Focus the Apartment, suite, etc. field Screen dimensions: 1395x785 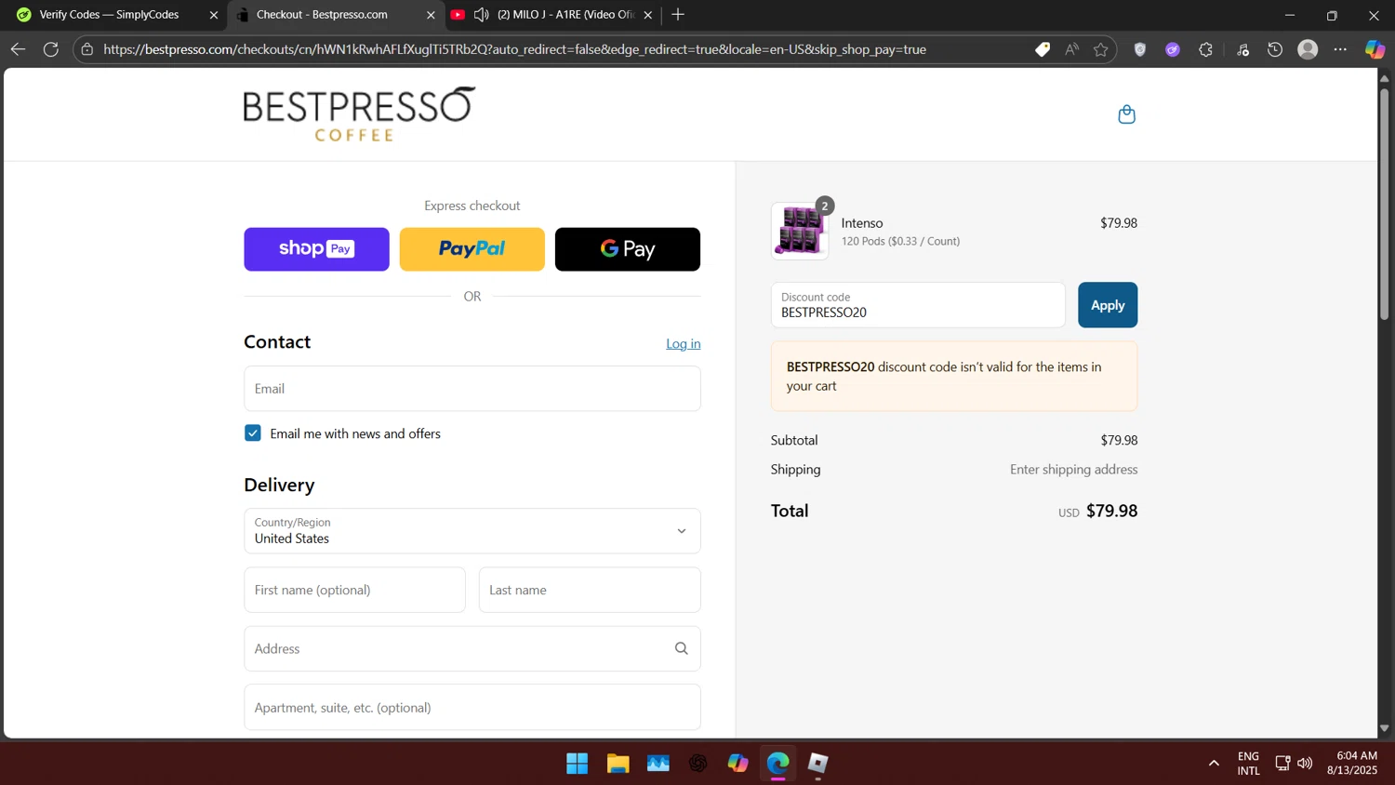pyautogui.click(x=472, y=708)
